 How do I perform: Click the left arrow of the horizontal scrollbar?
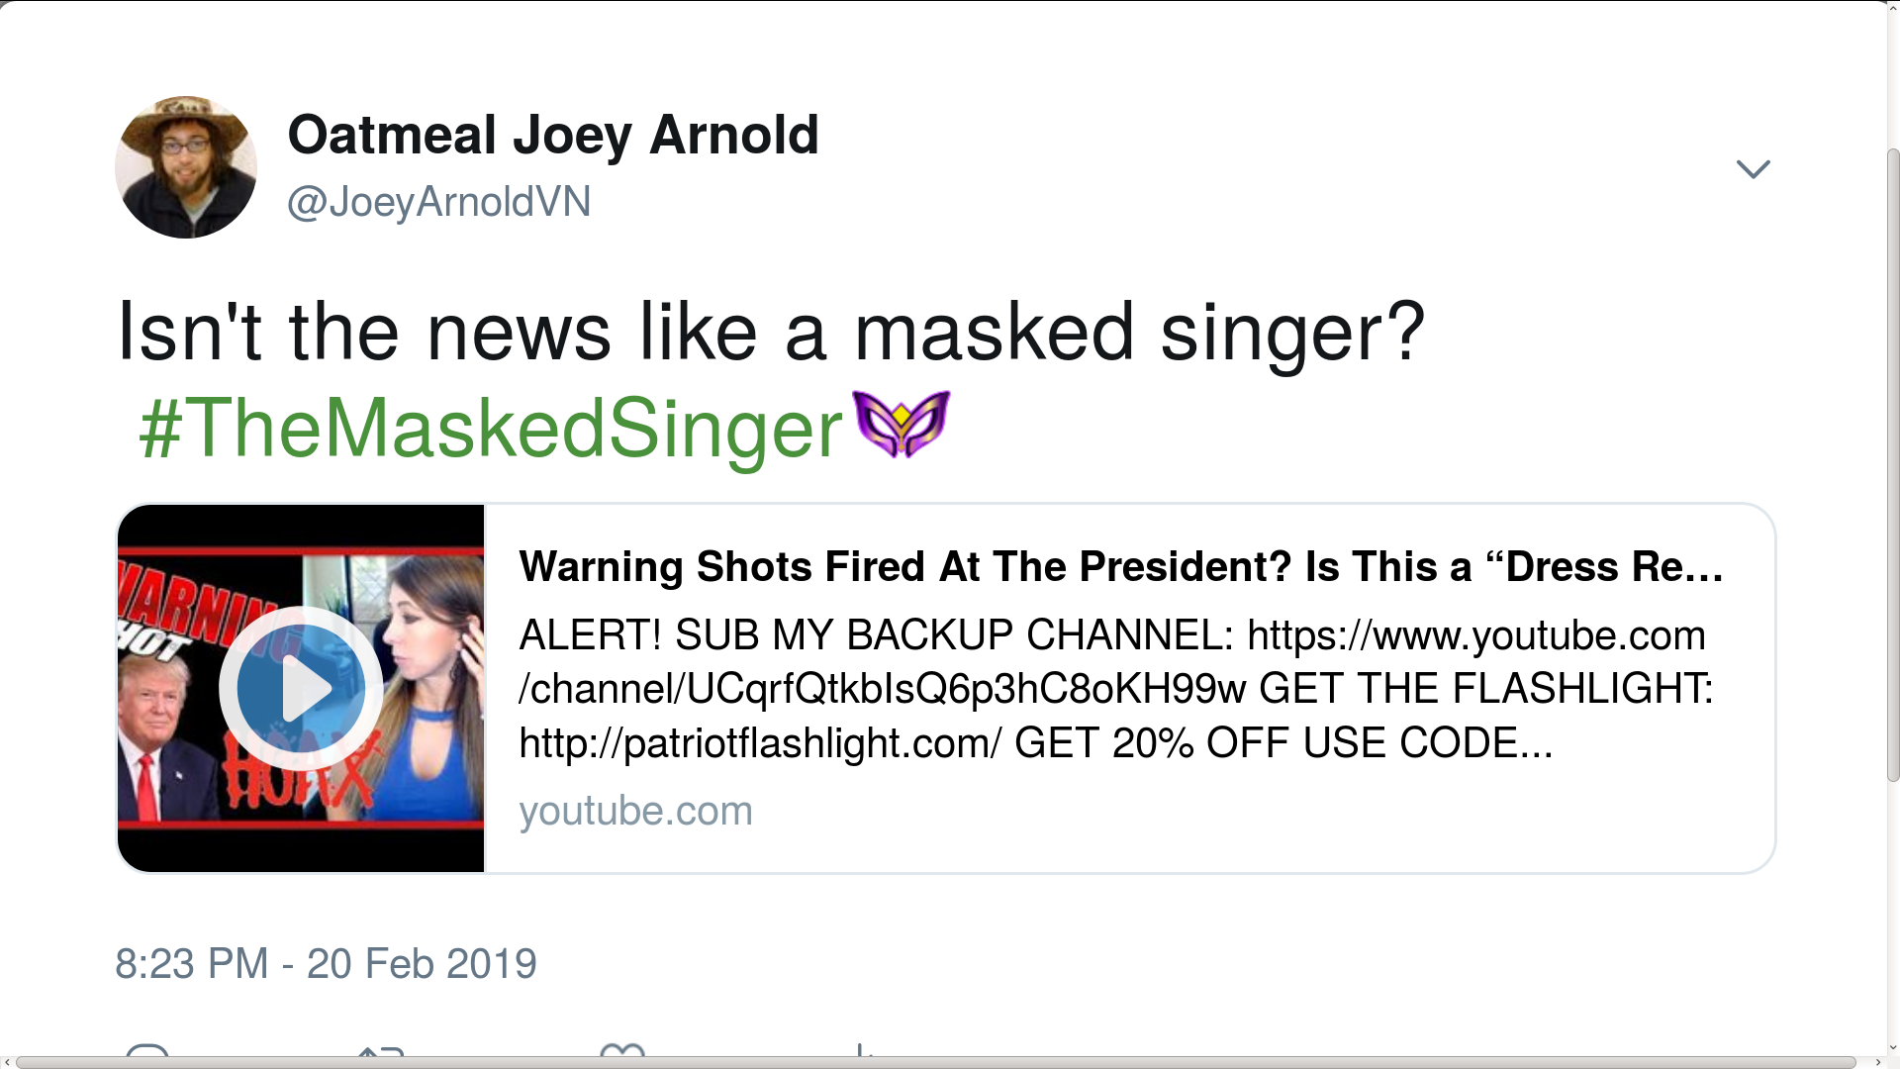click(8, 1060)
